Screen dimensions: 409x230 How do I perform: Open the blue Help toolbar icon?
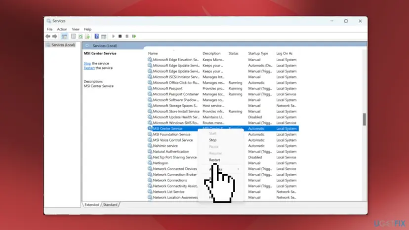pyautogui.click(x=96, y=36)
